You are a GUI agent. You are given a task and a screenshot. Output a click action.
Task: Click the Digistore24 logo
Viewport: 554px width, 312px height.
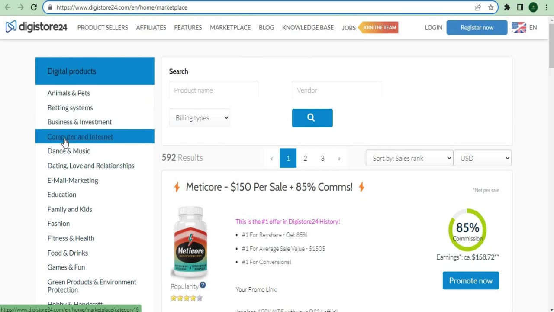36,27
